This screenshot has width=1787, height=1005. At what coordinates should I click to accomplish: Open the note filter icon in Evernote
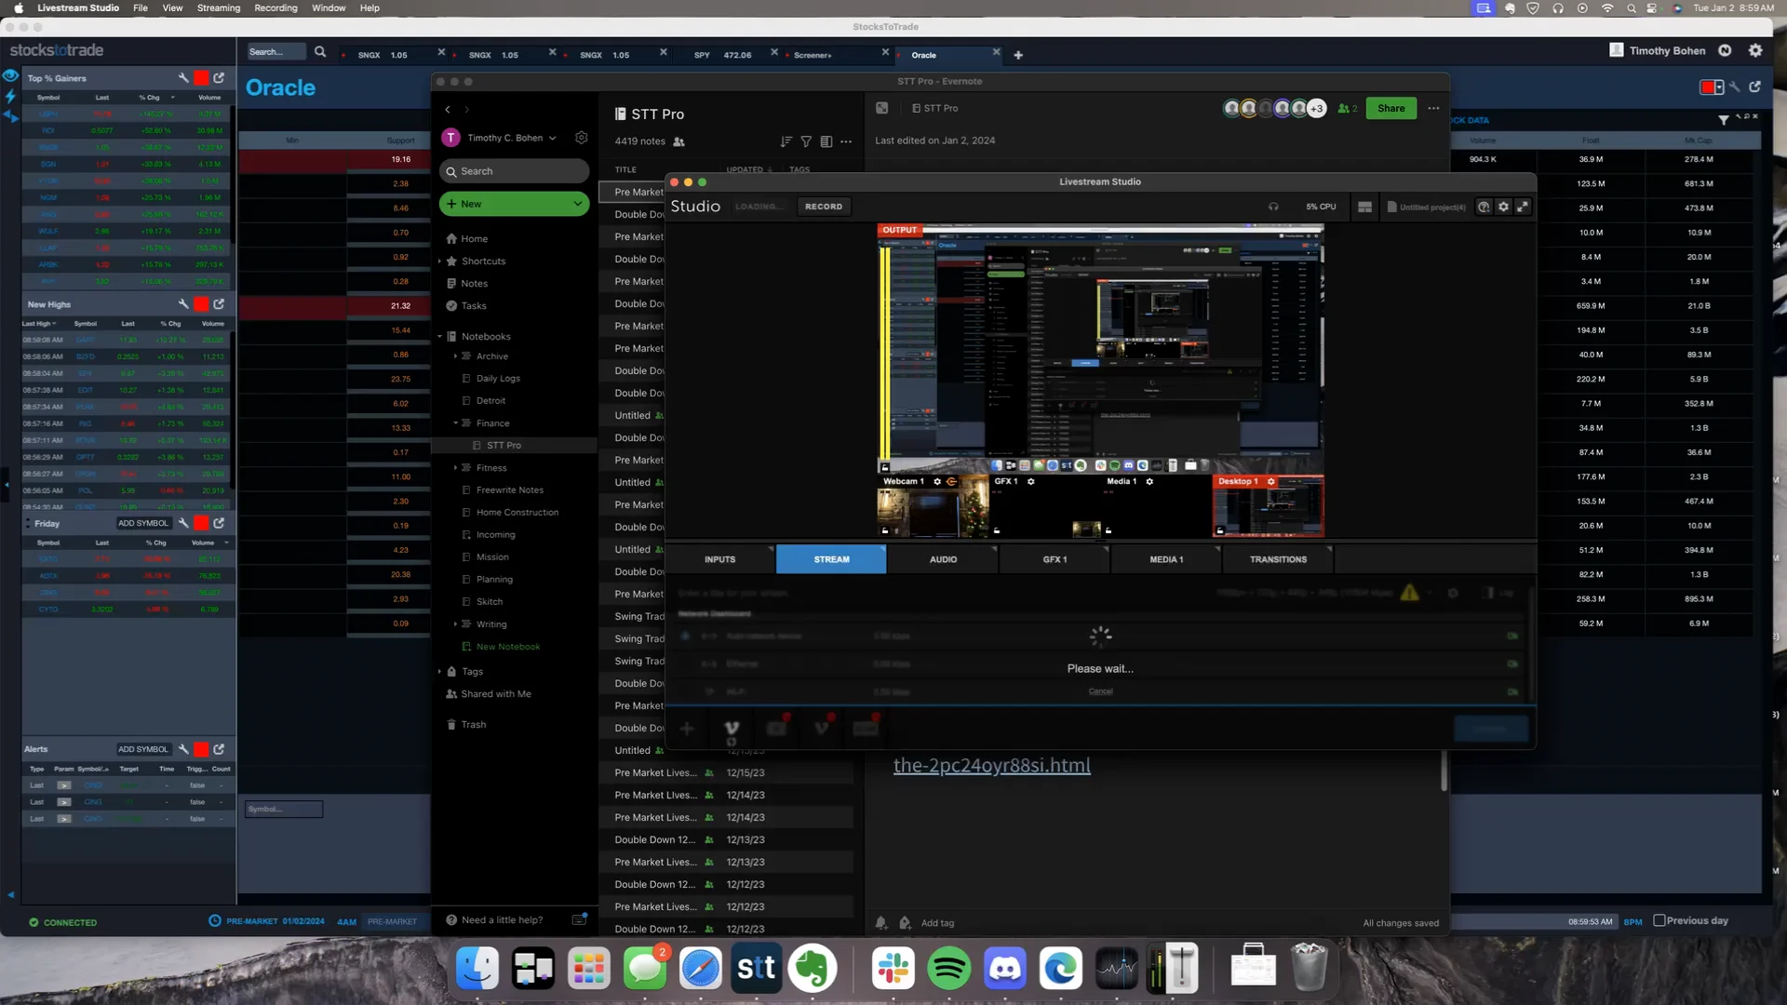click(x=806, y=141)
